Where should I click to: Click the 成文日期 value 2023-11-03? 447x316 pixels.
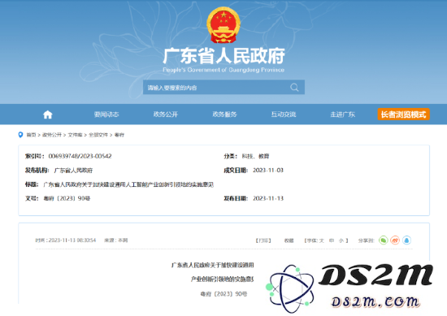point(268,170)
